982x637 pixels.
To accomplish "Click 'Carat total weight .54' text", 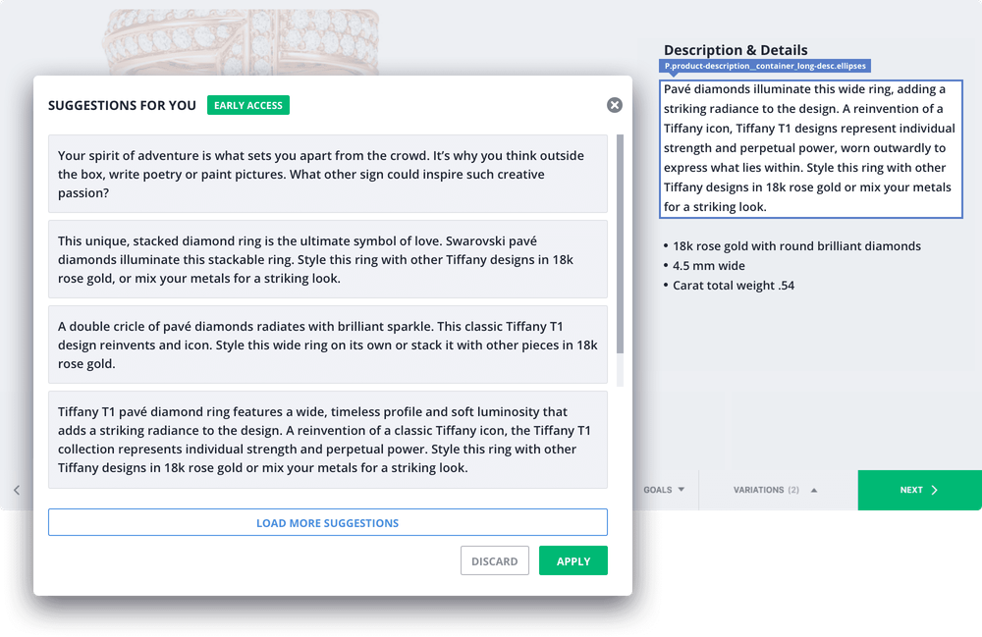I will 734,286.
